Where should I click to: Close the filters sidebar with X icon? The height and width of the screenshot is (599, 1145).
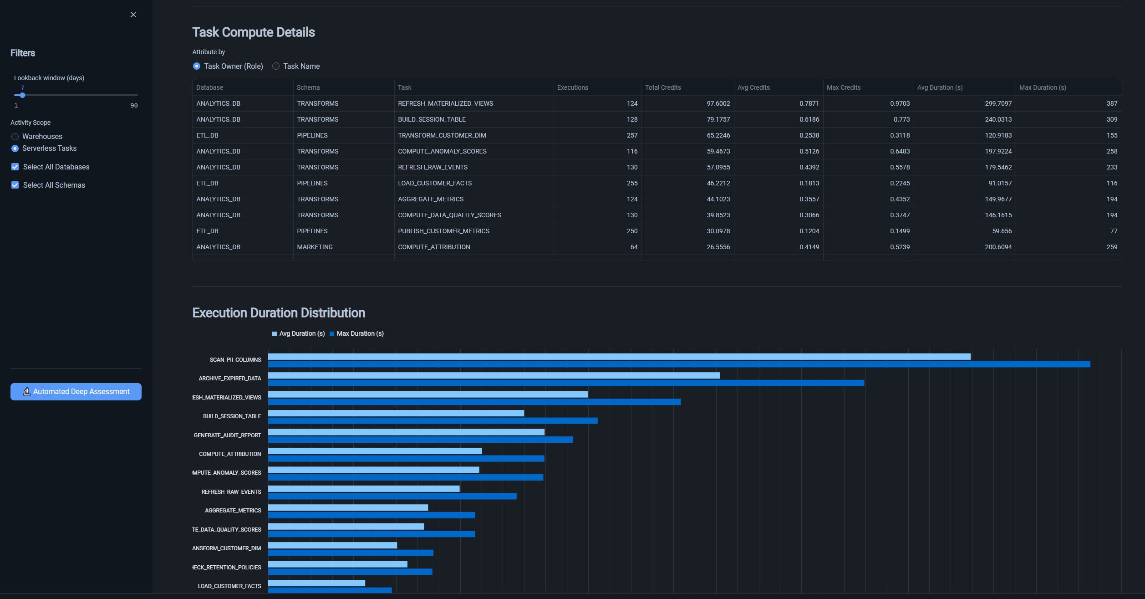(133, 15)
